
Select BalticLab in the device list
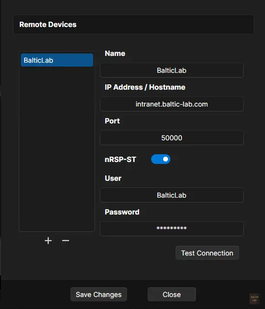pyautogui.click(x=57, y=60)
